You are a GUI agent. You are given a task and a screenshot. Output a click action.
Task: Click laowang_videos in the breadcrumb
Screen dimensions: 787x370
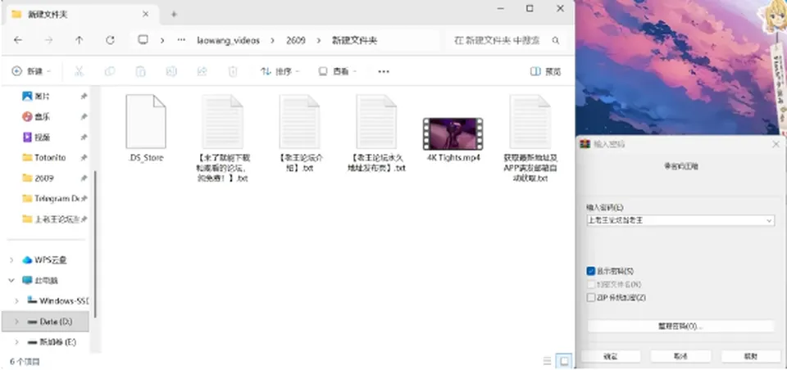pos(229,41)
